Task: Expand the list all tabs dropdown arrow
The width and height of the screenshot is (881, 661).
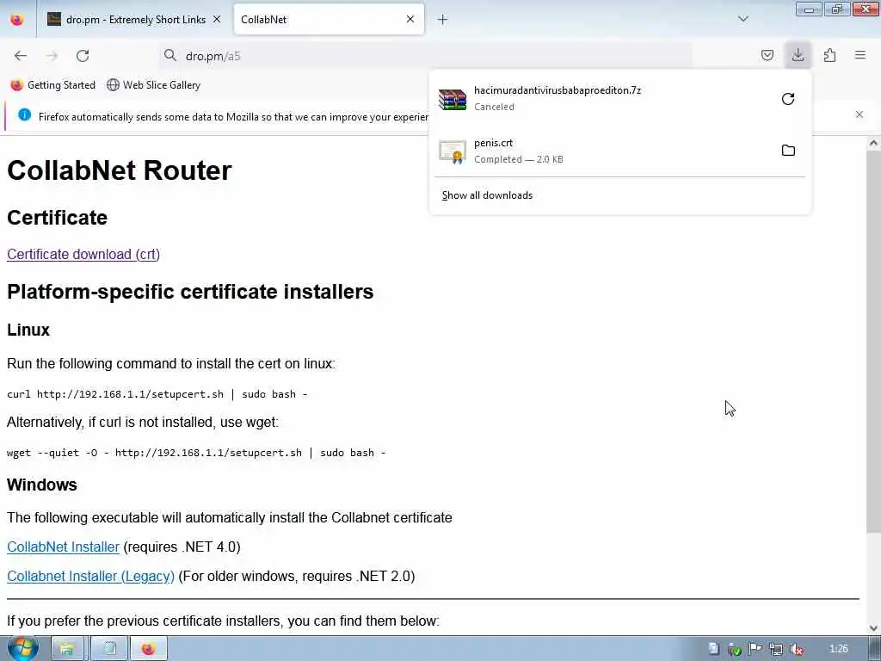Action: [x=742, y=19]
